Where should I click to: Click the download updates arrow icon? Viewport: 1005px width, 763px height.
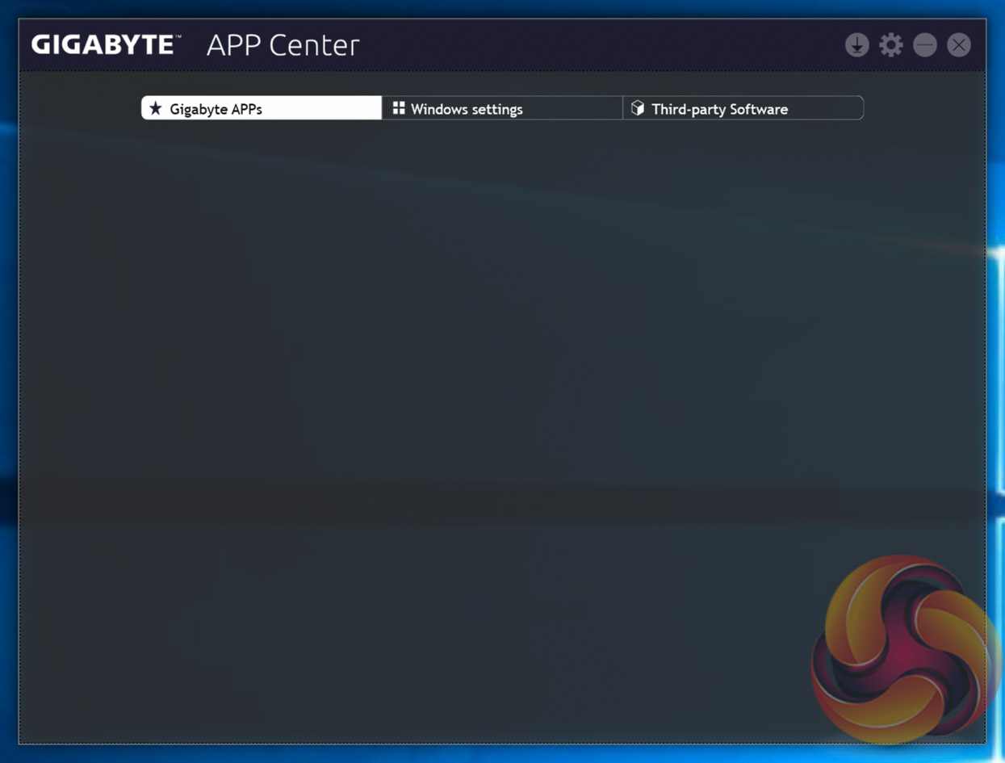point(857,45)
